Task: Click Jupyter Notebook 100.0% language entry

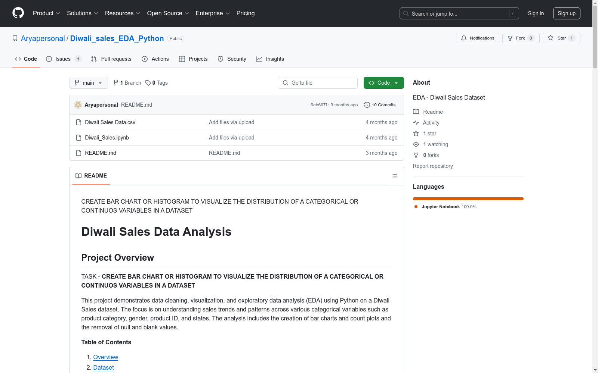Action: [446, 207]
